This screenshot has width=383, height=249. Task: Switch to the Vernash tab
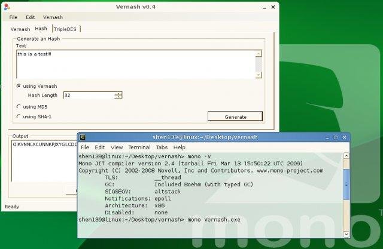click(20, 29)
